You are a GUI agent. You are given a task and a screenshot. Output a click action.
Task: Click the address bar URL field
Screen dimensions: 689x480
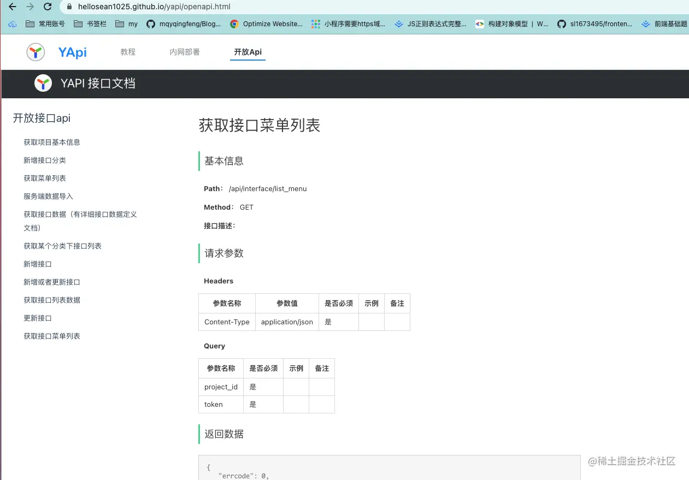pyautogui.click(x=373, y=7)
